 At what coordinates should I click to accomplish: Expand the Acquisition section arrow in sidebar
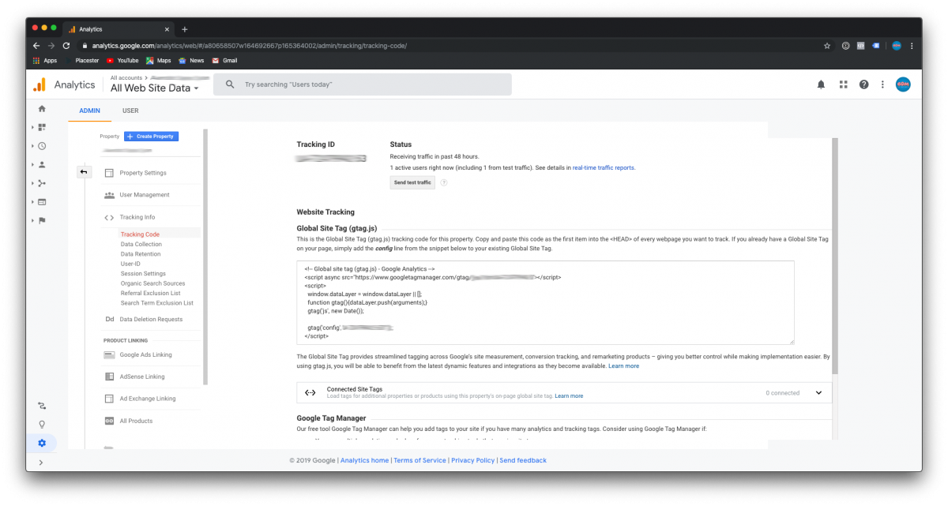point(33,183)
